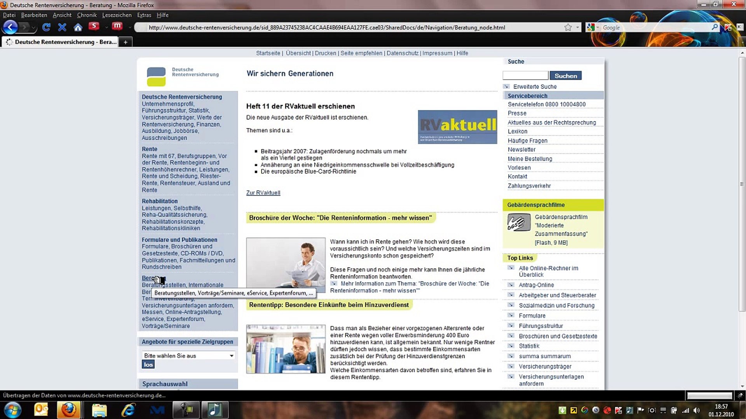Click the network signal icon in tray
The height and width of the screenshot is (419, 746).
point(685,410)
